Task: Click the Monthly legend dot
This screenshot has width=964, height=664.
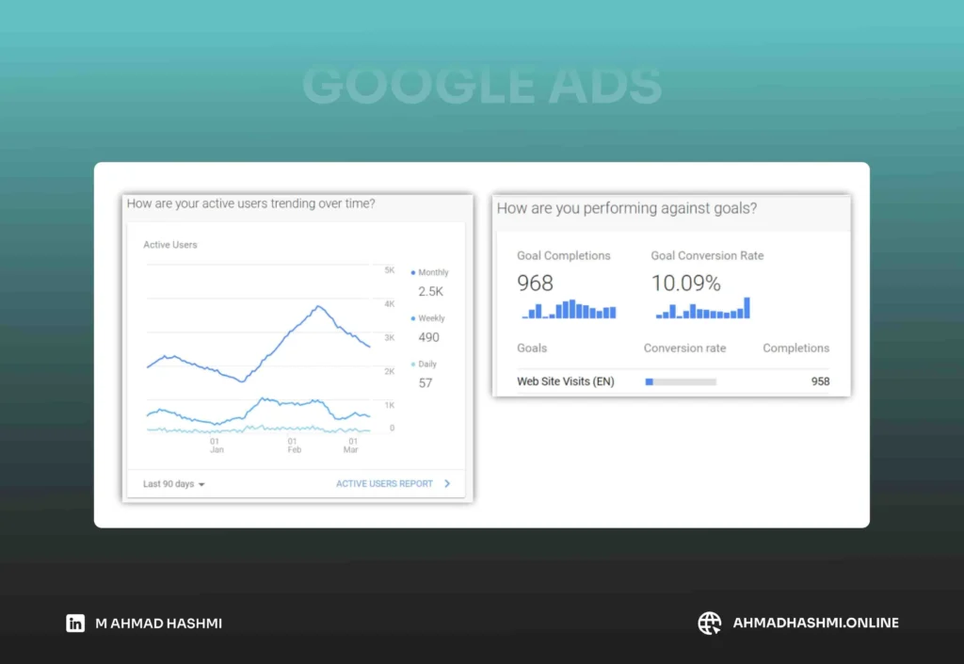Action: (413, 272)
